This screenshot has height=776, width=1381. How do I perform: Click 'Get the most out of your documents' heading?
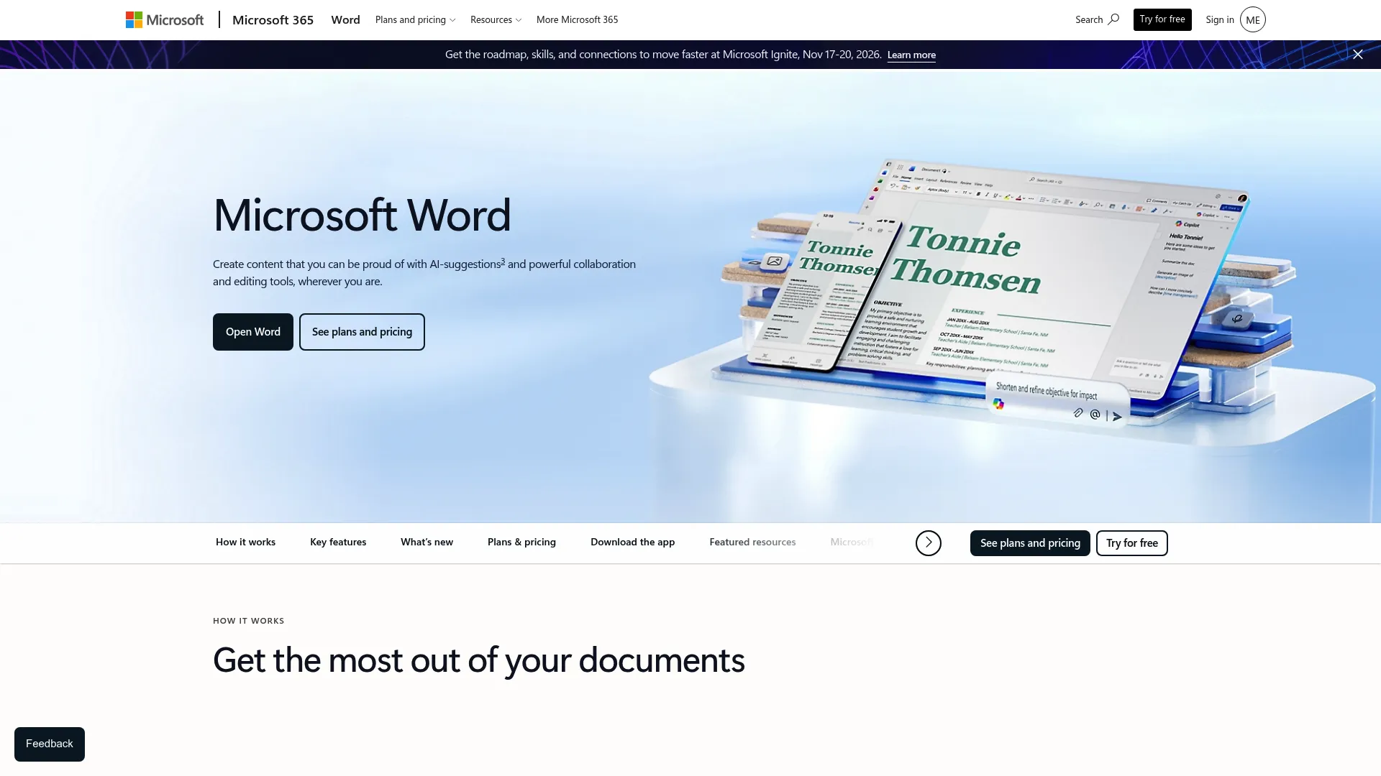click(479, 660)
